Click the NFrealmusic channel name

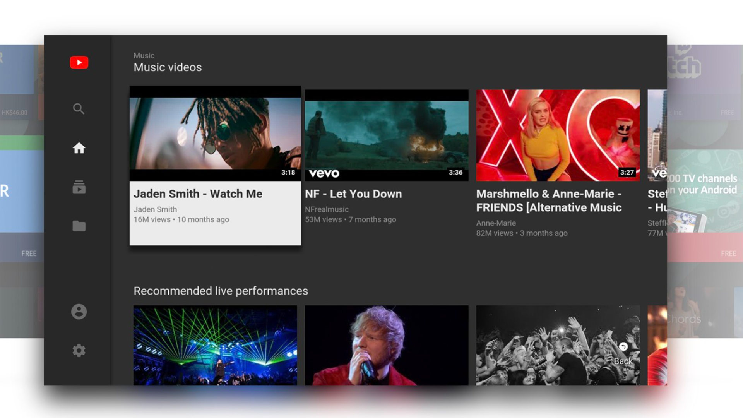(x=327, y=209)
